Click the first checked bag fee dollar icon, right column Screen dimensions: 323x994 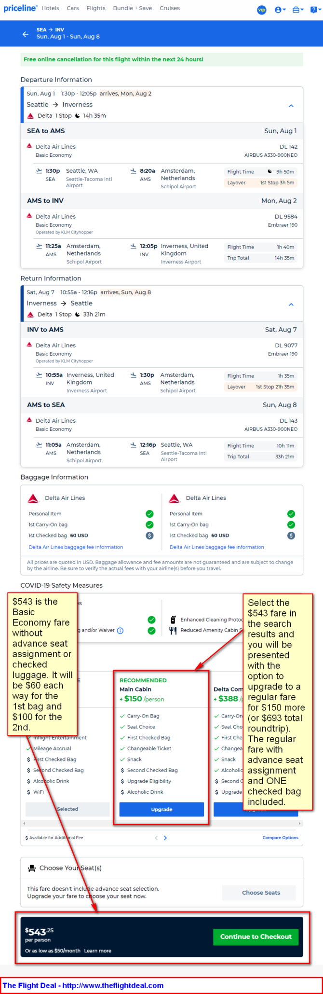[291, 536]
